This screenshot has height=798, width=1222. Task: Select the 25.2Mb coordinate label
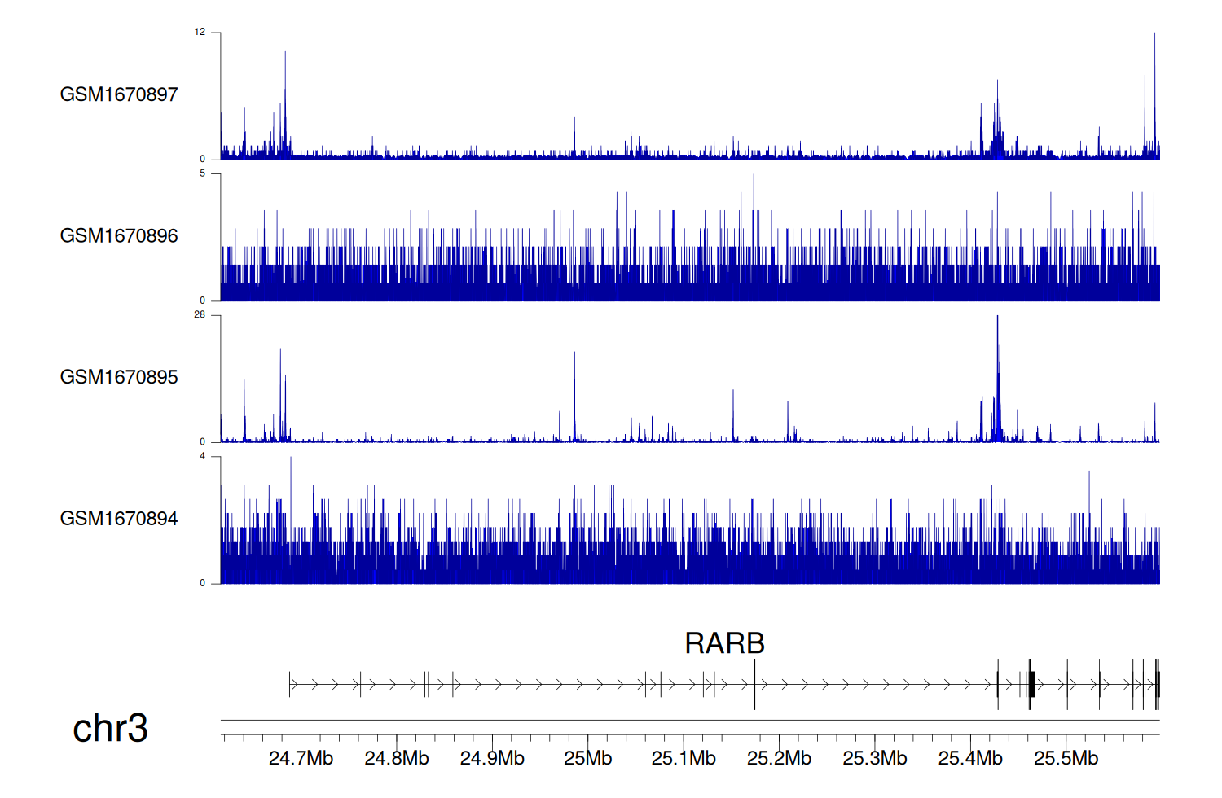point(779,758)
